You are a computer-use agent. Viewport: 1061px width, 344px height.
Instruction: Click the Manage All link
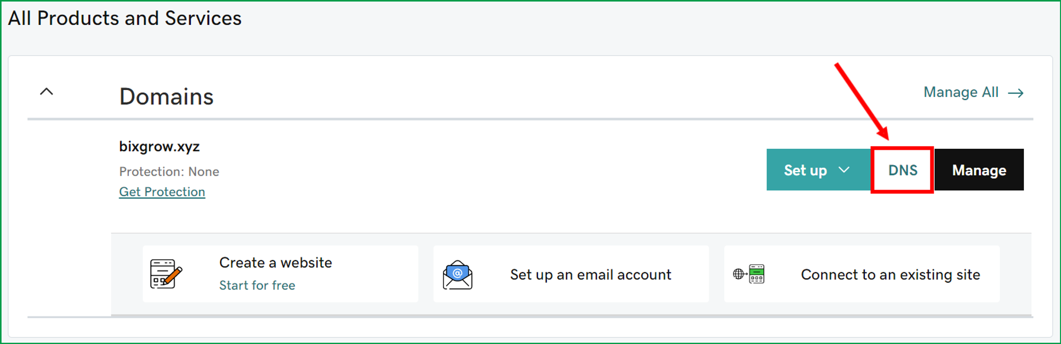961,92
